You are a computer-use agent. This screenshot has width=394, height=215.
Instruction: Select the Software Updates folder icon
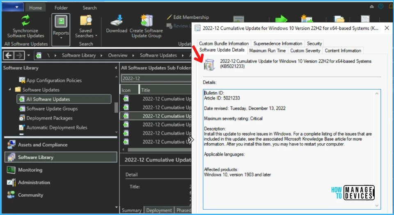tap(18, 89)
